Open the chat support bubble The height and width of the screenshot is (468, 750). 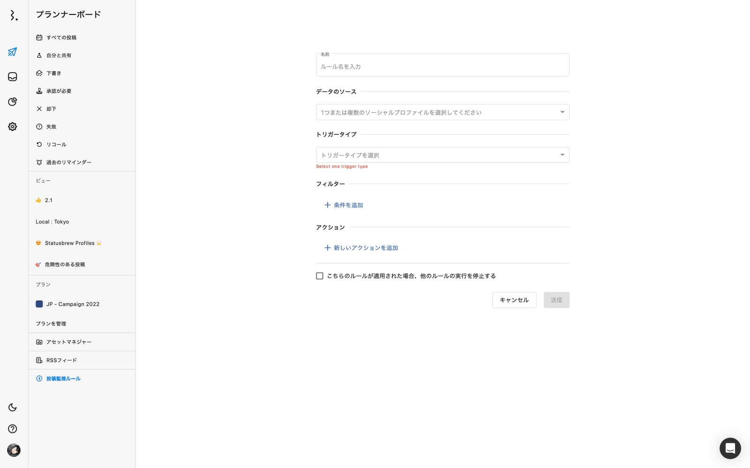(730, 448)
